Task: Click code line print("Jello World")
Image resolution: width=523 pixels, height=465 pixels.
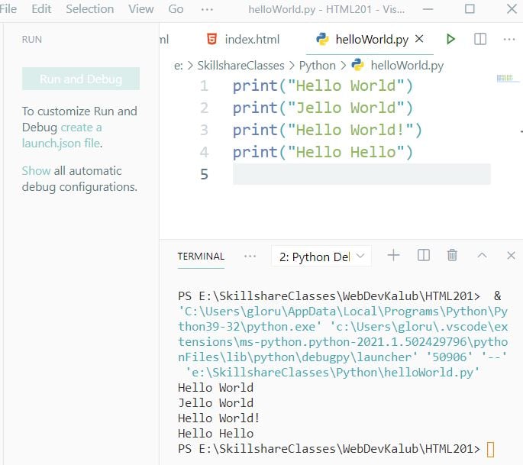Action: 322,108
